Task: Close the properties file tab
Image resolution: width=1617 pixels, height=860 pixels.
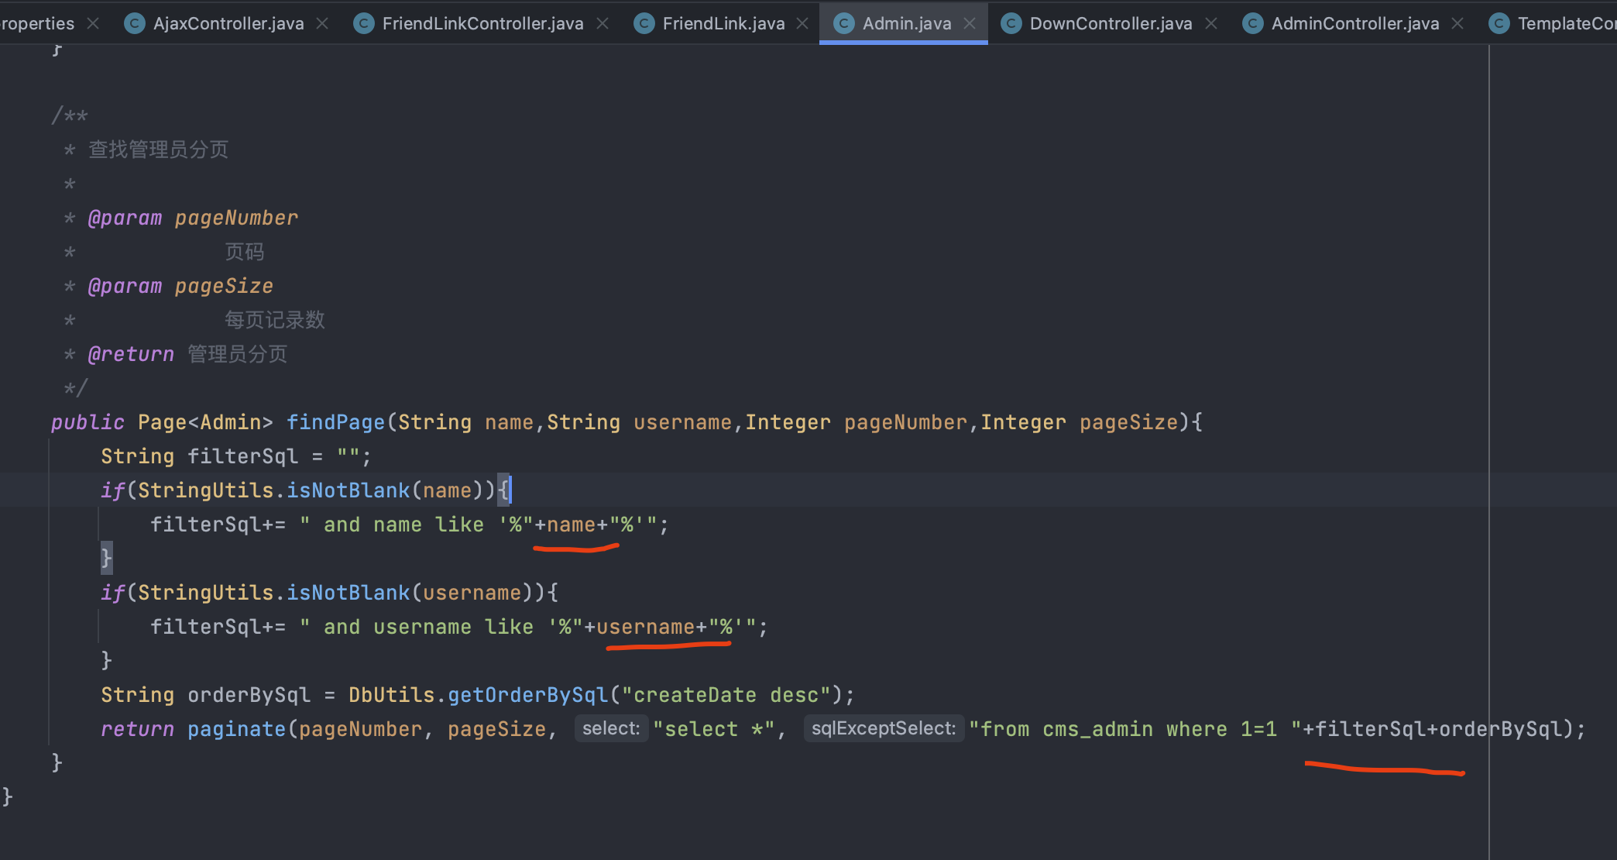Action: [x=93, y=23]
